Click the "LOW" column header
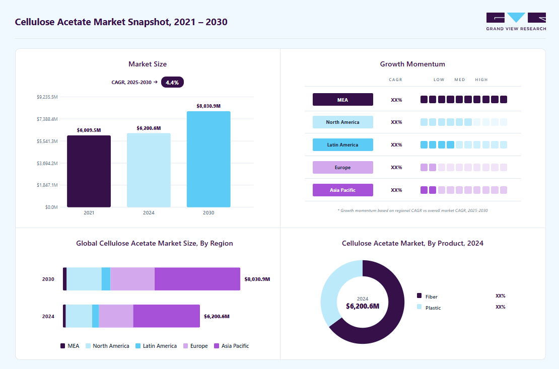The height and width of the screenshot is (369, 559). click(x=439, y=80)
